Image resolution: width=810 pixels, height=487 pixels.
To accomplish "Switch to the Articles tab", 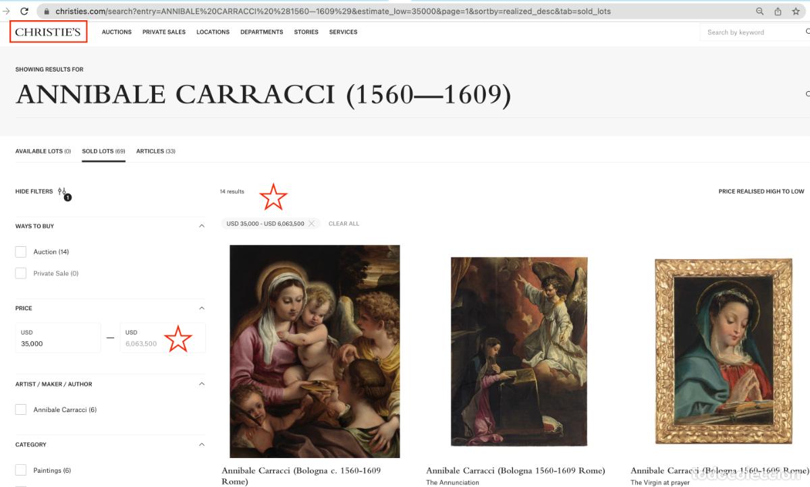I will [x=156, y=151].
